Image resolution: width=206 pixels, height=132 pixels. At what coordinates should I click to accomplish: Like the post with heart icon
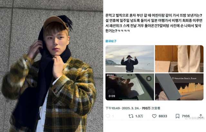pyautogui.click(x=154, y=116)
